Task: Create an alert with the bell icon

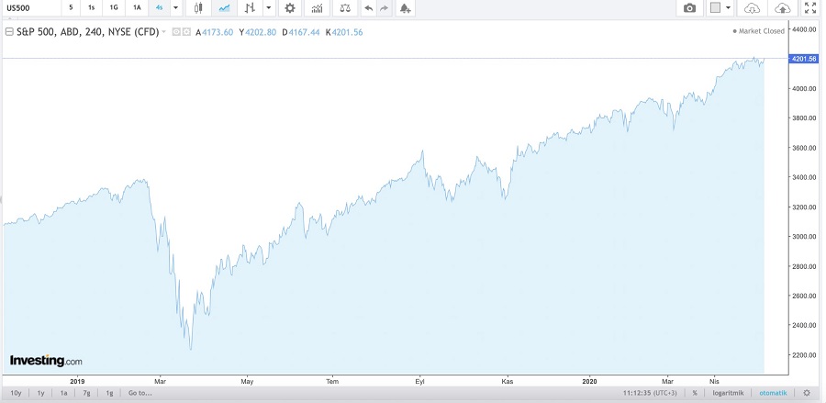Action: coord(405,8)
